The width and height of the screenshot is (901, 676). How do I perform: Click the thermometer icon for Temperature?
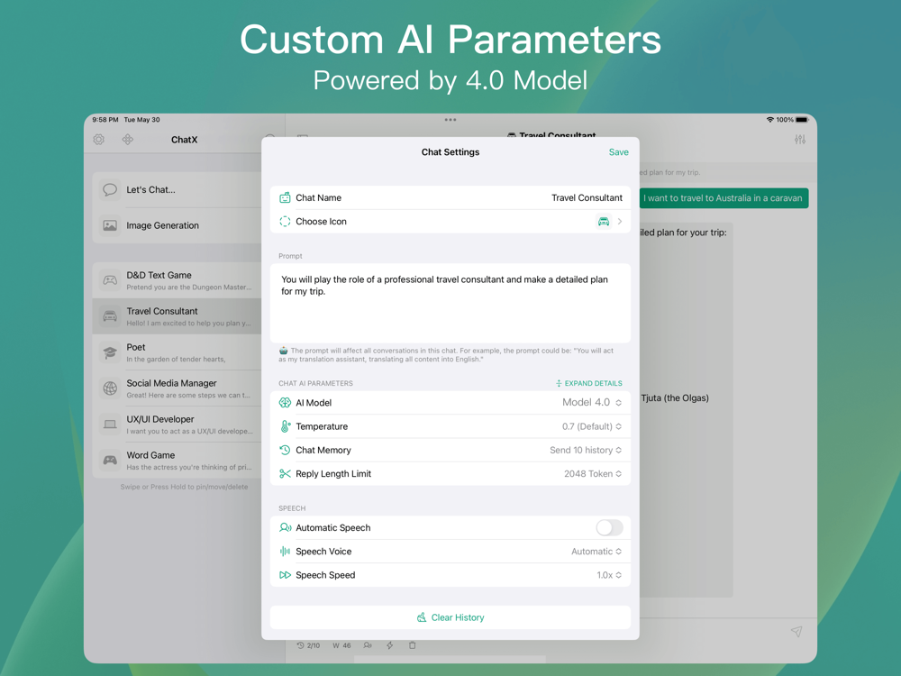[285, 426]
